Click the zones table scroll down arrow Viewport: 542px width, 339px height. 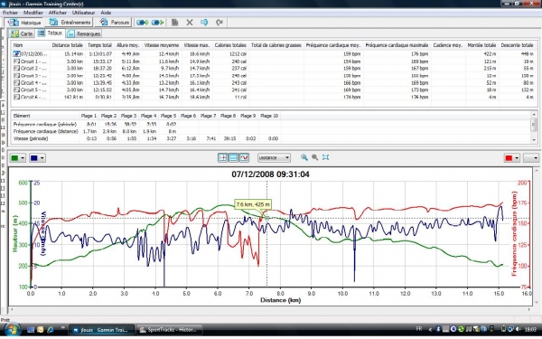point(534,140)
